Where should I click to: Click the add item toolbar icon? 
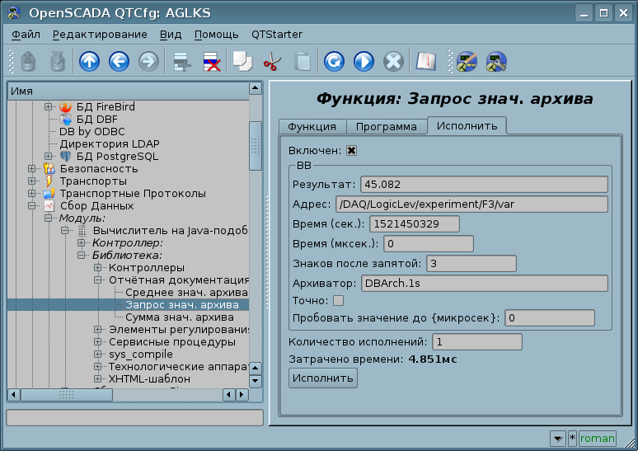click(x=182, y=62)
